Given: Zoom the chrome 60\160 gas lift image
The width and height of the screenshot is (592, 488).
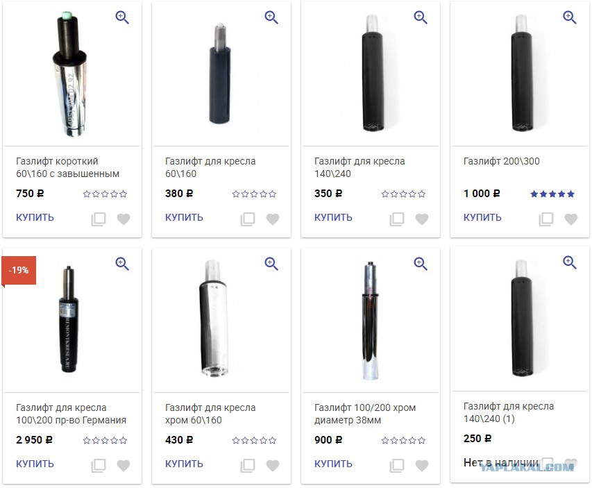Looking at the screenshot, I should tap(271, 264).
